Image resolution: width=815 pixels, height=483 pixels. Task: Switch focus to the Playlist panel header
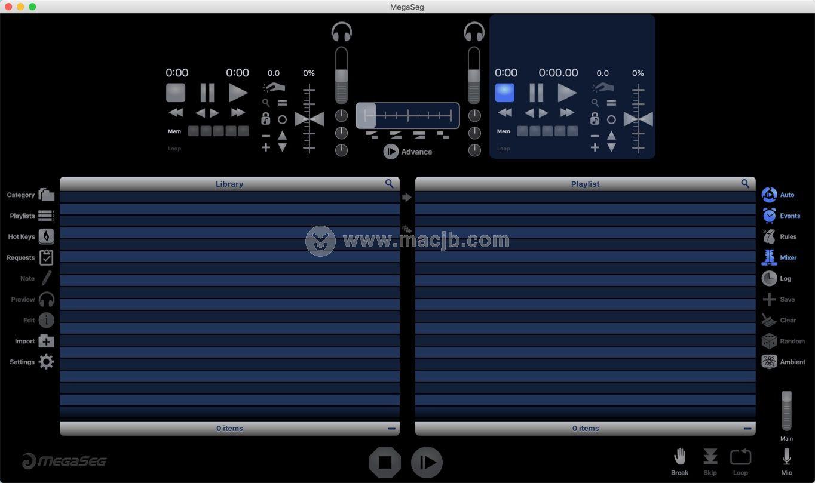pyautogui.click(x=585, y=184)
